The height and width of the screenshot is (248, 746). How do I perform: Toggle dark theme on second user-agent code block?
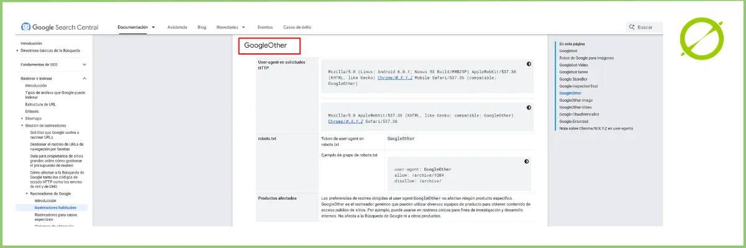529,107
